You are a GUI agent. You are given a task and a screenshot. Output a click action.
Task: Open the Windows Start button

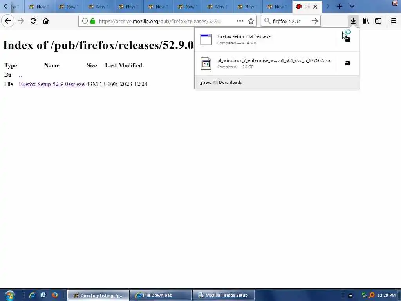pyautogui.click(x=9, y=296)
